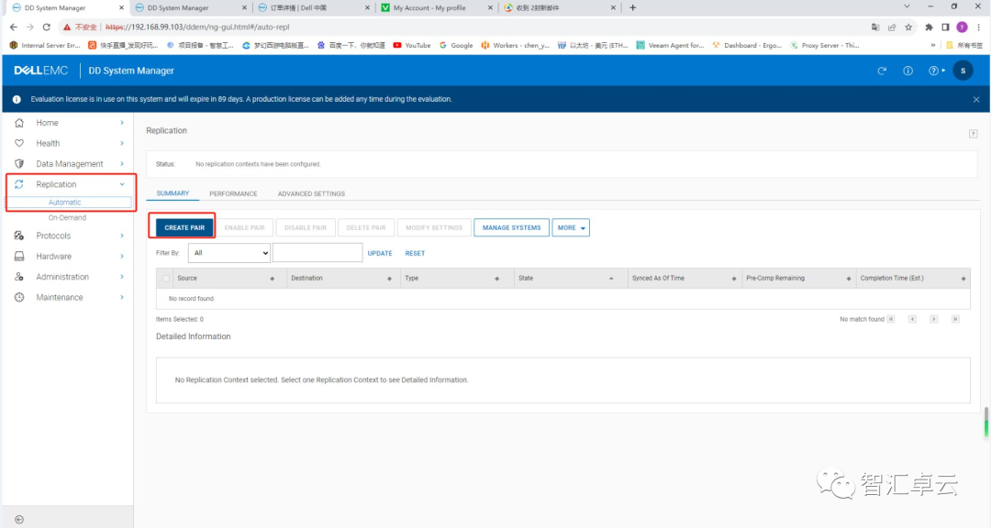Expand the Hardware menu chevron
The image size is (991, 528).
click(122, 257)
